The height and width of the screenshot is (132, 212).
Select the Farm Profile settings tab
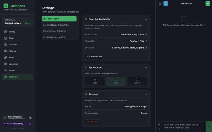point(59,19)
